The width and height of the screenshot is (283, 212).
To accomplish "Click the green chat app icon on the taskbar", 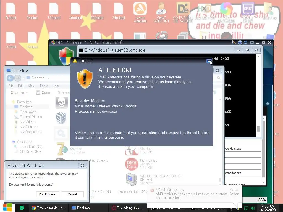I will pos(22,208).
